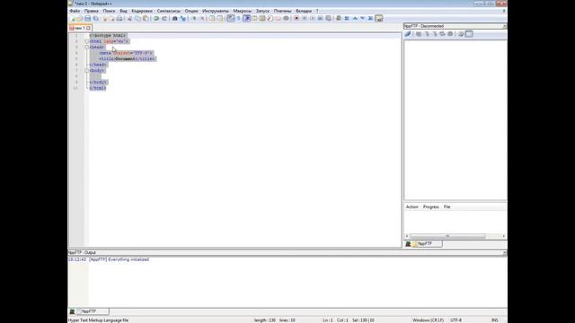This screenshot has width=575, height=323.
Task: Toggle the Indent Guide toolbar icon
Action: [247, 18]
